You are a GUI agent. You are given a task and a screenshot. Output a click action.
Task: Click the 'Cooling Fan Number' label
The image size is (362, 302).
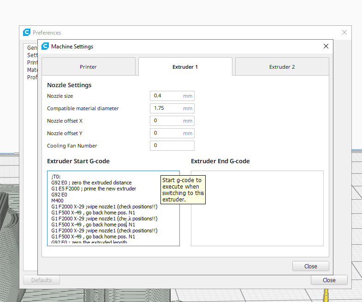point(72,146)
